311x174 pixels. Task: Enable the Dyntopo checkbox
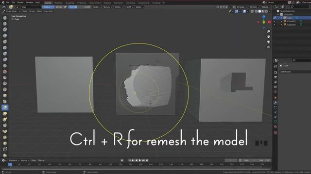tap(234, 7)
